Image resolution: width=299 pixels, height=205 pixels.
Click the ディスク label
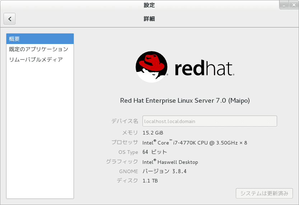click(127, 180)
